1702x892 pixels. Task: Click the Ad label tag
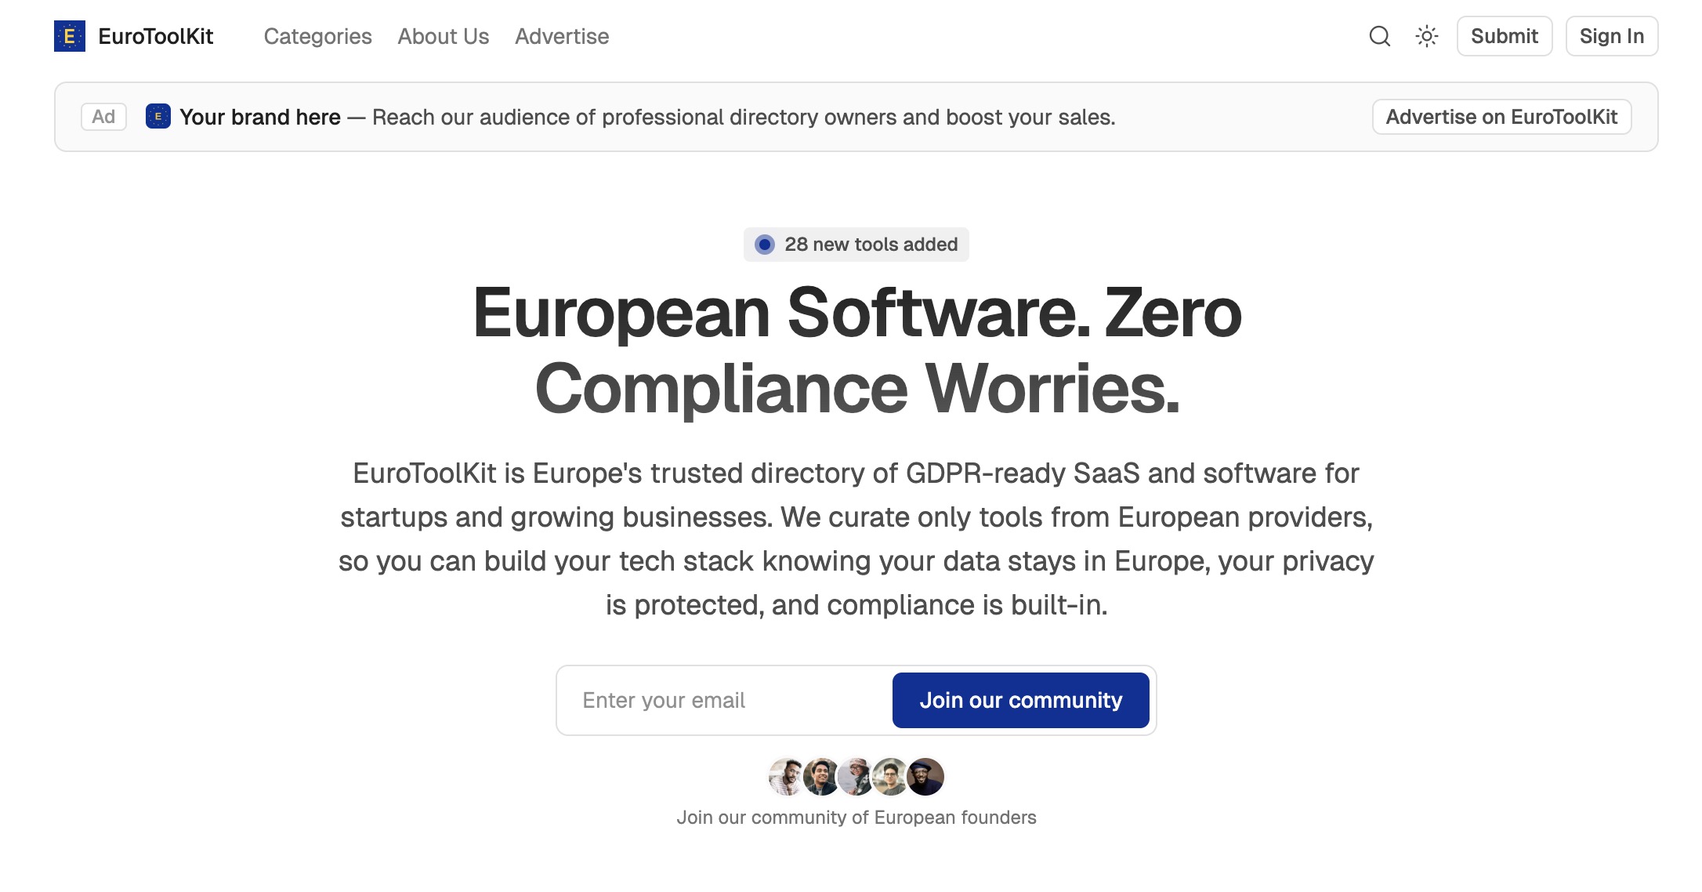103,117
